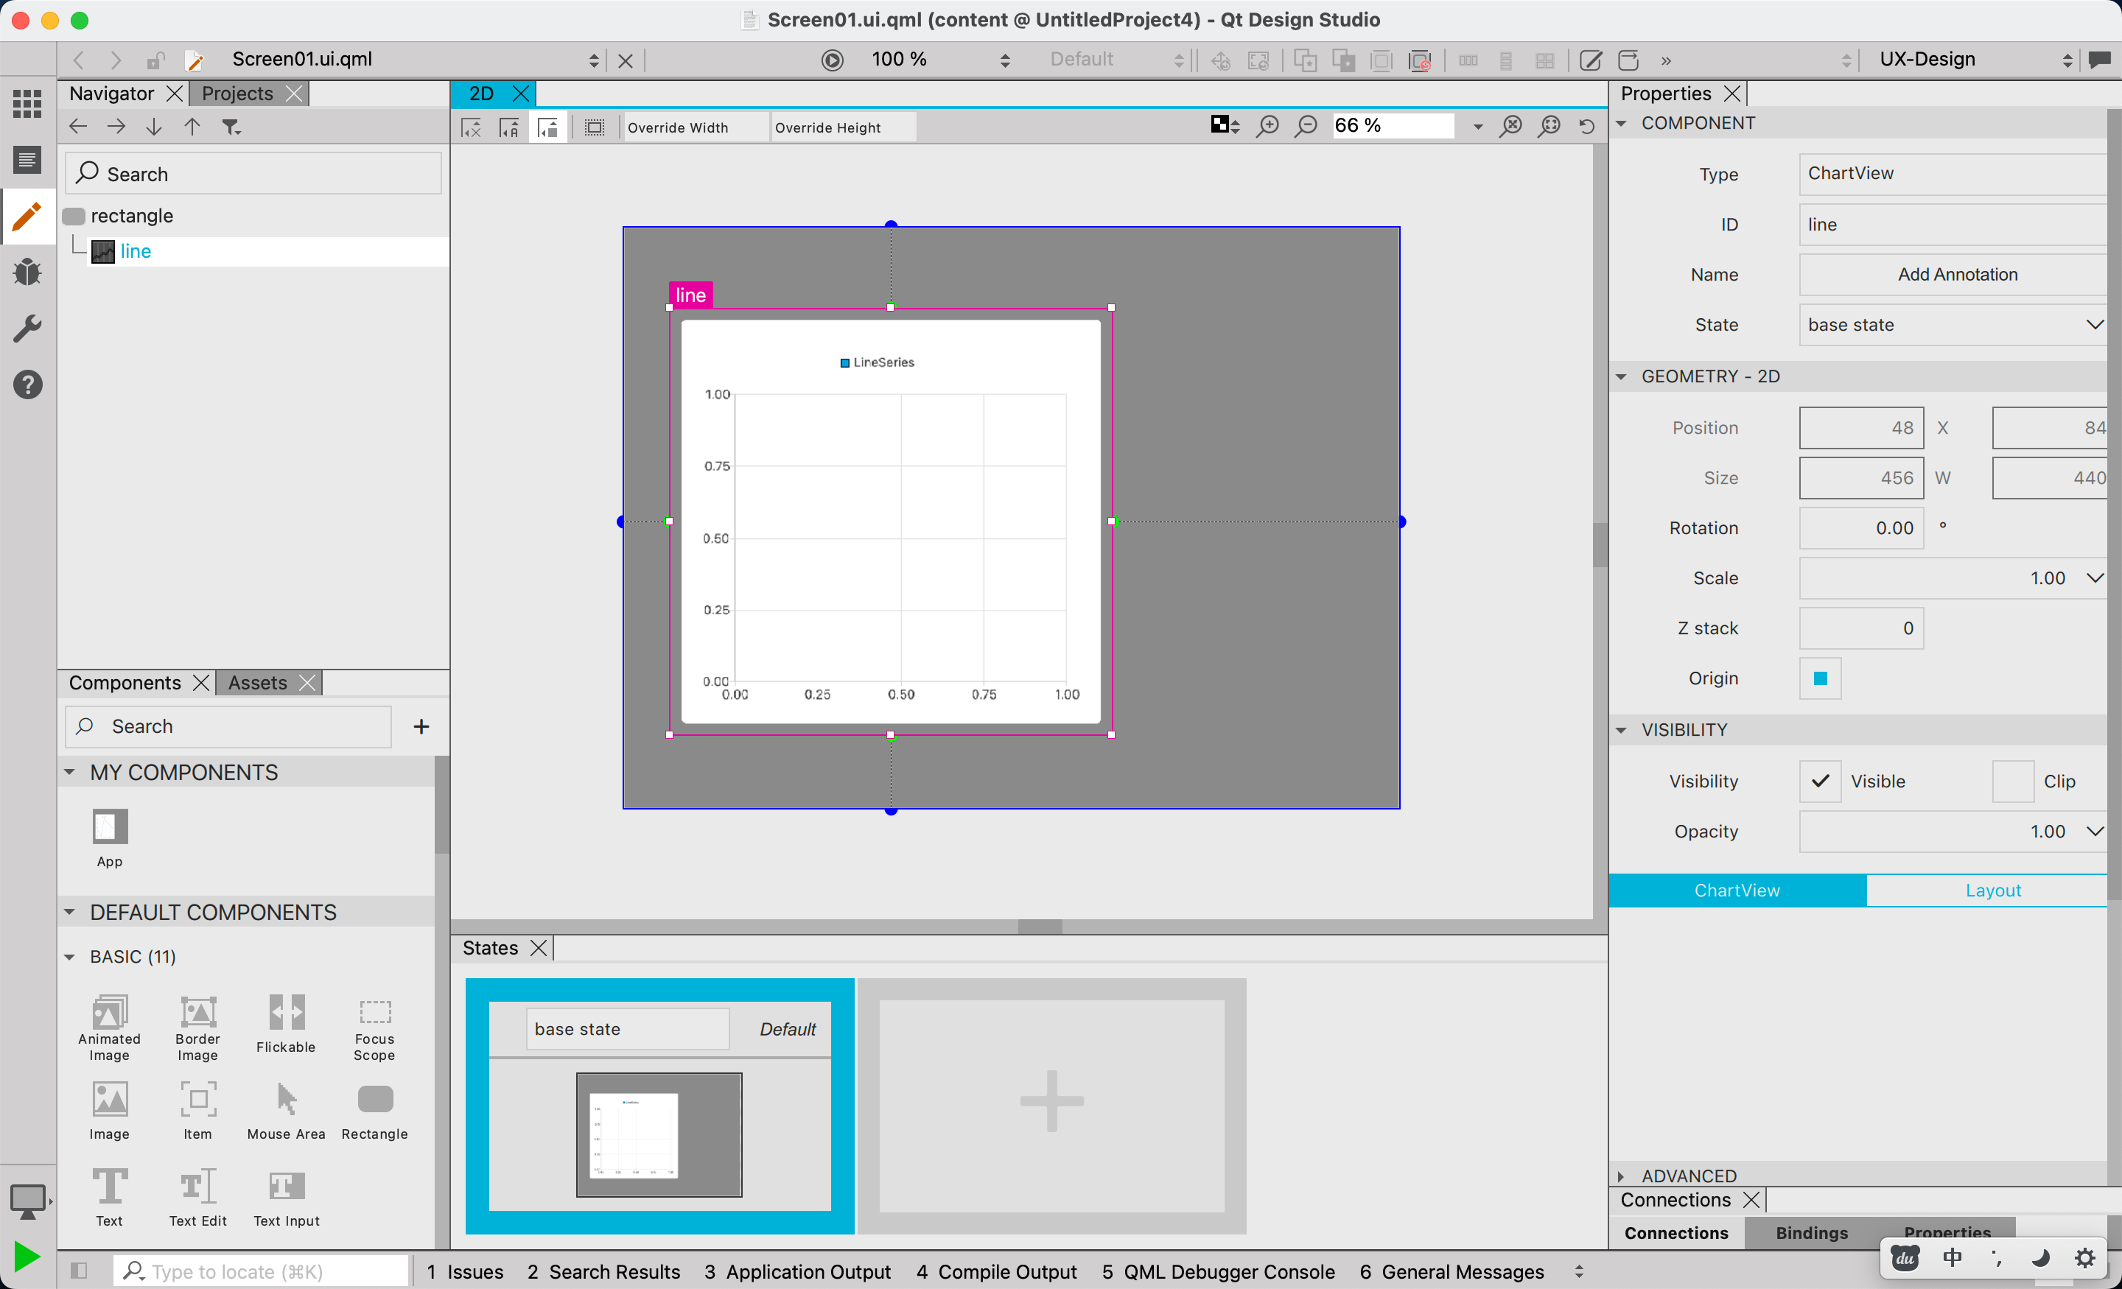This screenshot has height=1289, width=2122.
Task: Open the Issues output pane
Action: (x=464, y=1271)
